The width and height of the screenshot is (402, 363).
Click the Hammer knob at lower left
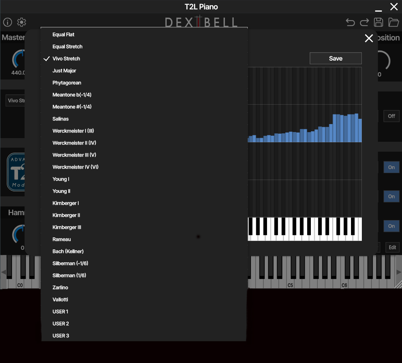pos(19,235)
